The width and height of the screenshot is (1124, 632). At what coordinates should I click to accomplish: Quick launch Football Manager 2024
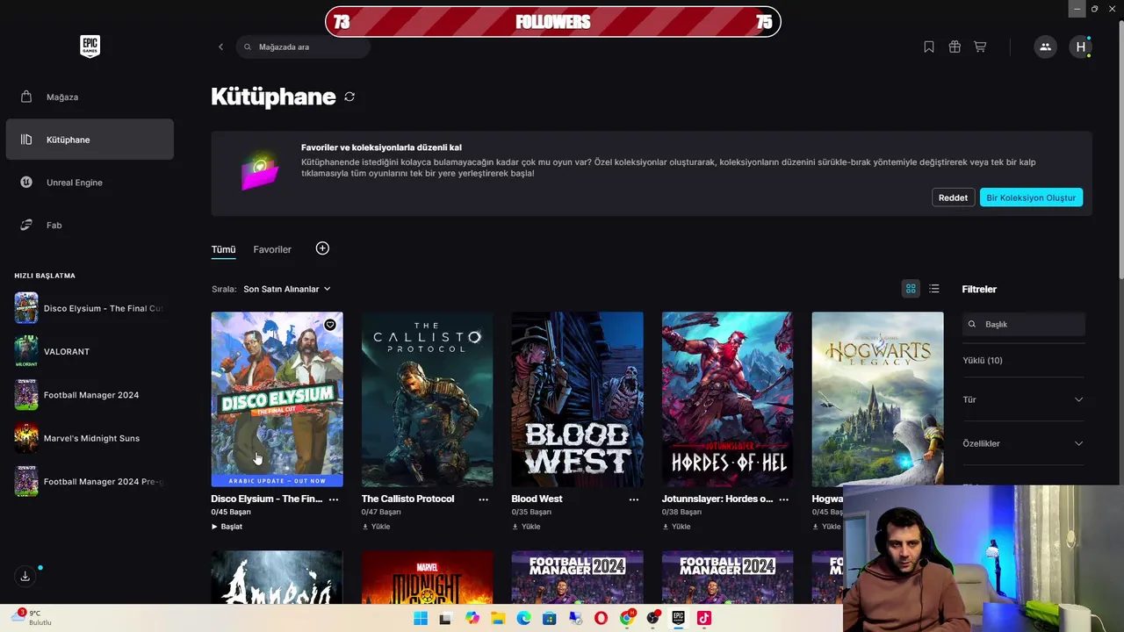coord(90,395)
